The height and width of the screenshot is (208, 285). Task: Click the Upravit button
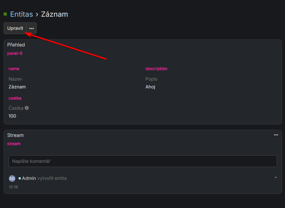point(15,28)
